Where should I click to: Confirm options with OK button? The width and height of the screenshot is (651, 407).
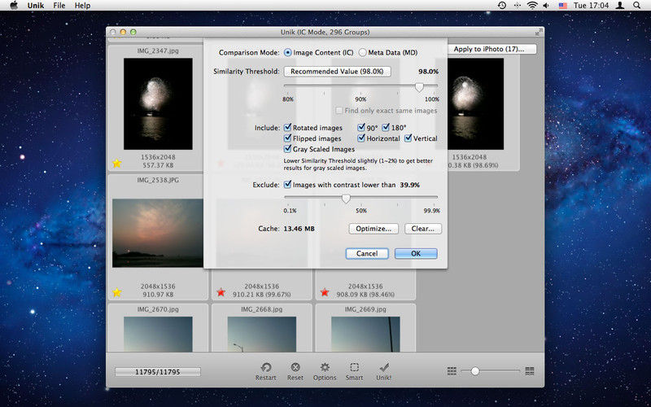pos(416,253)
